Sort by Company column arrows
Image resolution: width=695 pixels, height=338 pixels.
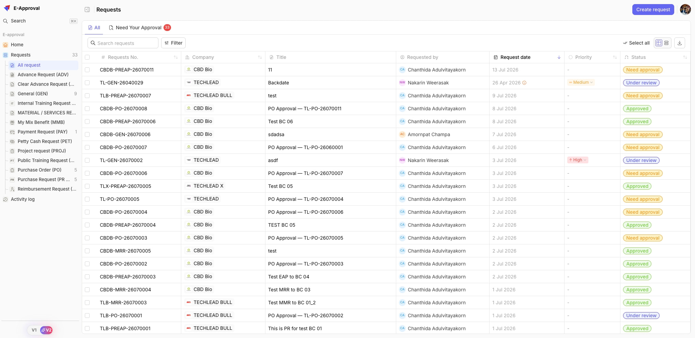(x=260, y=57)
